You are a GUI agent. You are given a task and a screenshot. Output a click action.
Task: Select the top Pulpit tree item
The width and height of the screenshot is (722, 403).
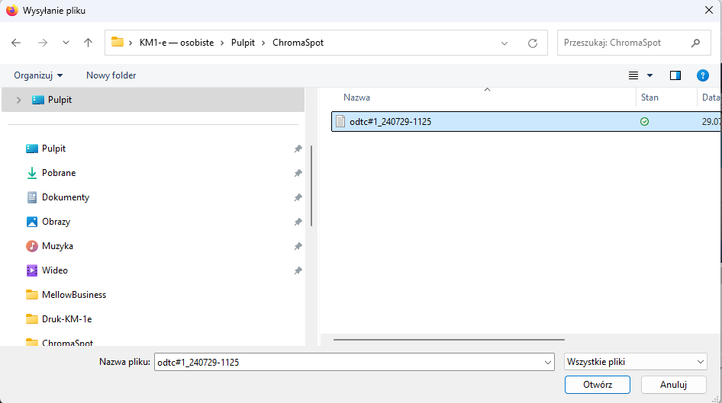pyautogui.click(x=153, y=100)
